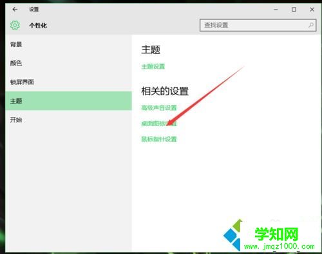Select 锁屏界面 in the sidebar
Screen dimensions: 322x254
click(x=68, y=82)
